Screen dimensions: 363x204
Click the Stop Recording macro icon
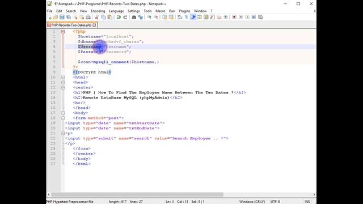pos(240,17)
